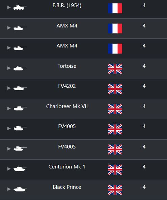Expand the Centurion Mk 1 row arrow

coord(9,169)
